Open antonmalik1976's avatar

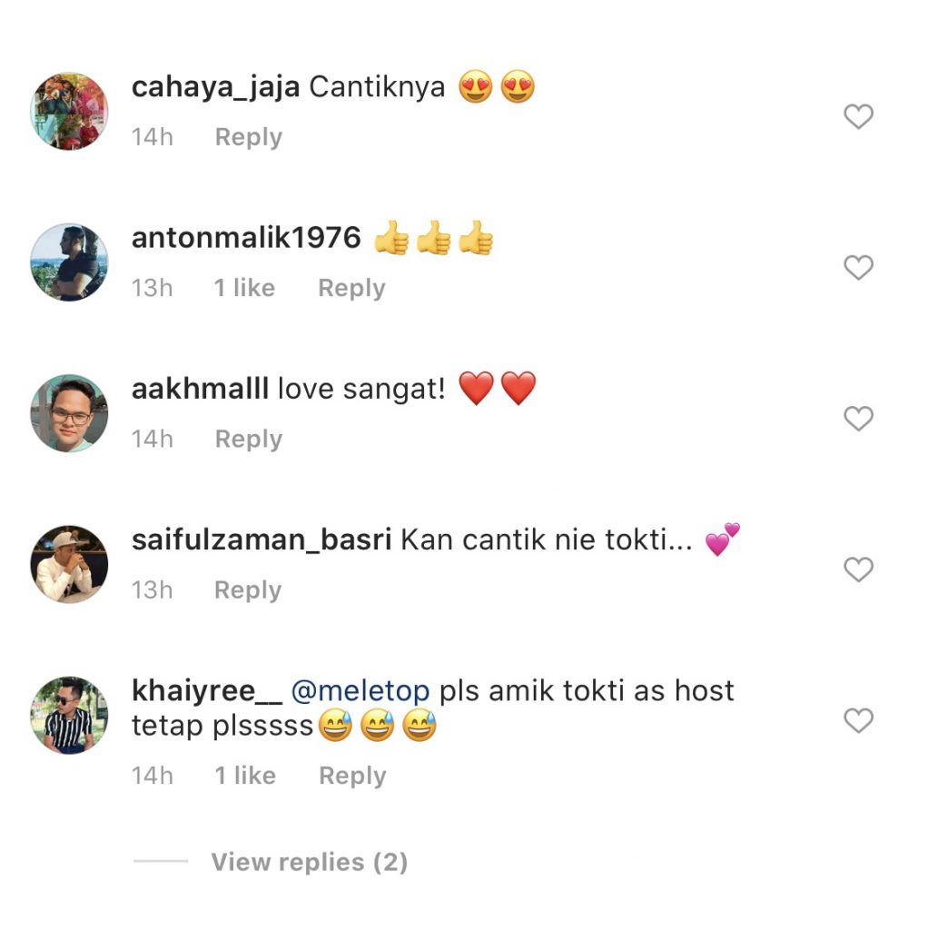pyautogui.click(x=69, y=262)
